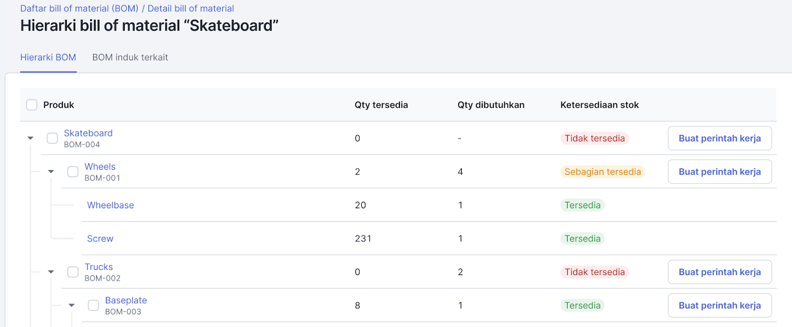Collapse the Baseplate tree arrow
792x327 pixels.
(72, 305)
